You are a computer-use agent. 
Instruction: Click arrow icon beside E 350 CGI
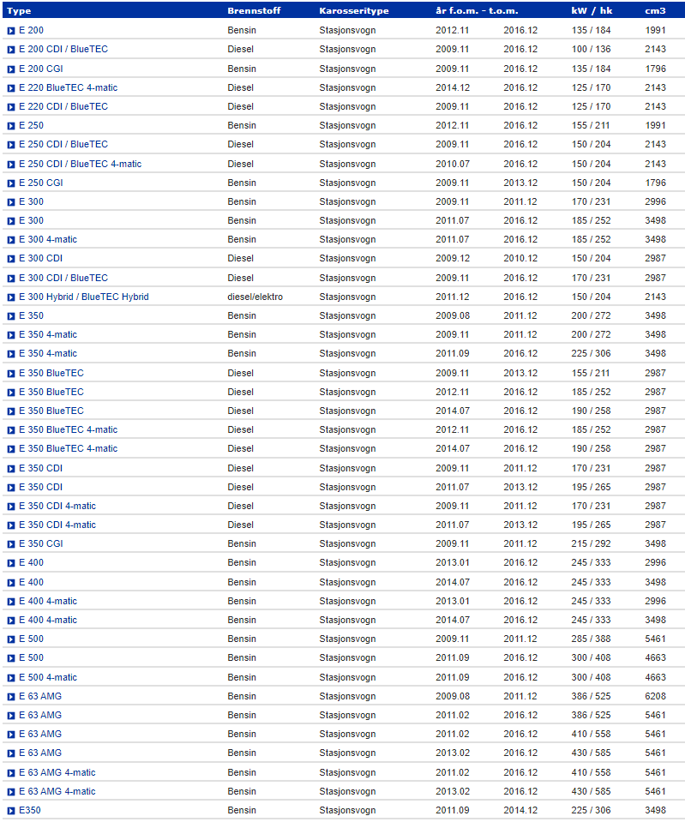point(11,544)
